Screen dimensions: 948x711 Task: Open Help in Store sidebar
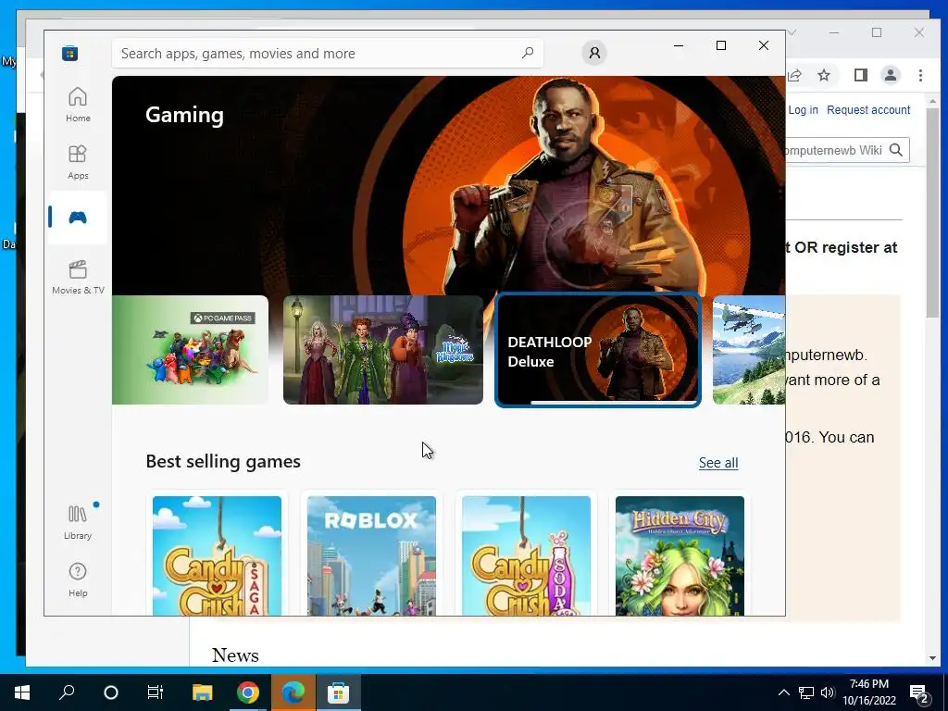tap(78, 580)
